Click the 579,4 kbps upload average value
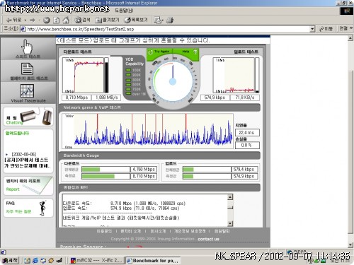The image size is (354, 265). (244, 170)
